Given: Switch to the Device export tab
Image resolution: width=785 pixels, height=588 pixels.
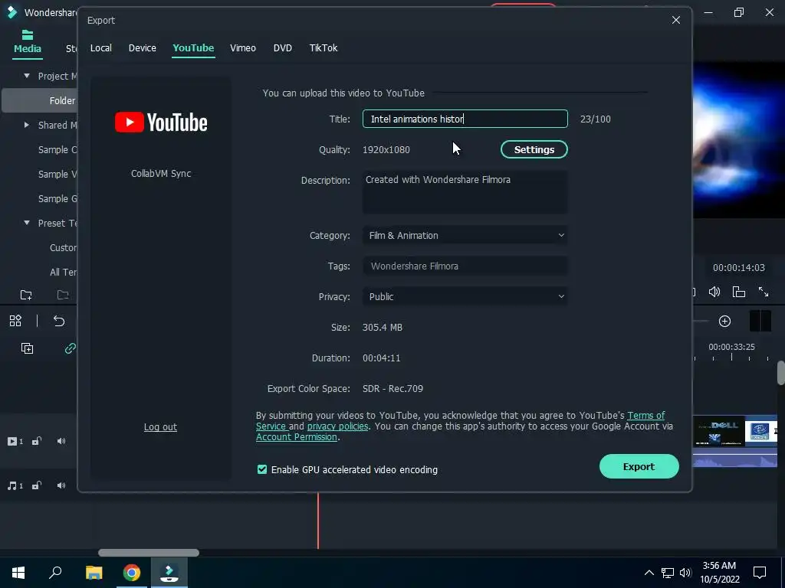Looking at the screenshot, I should click(142, 48).
